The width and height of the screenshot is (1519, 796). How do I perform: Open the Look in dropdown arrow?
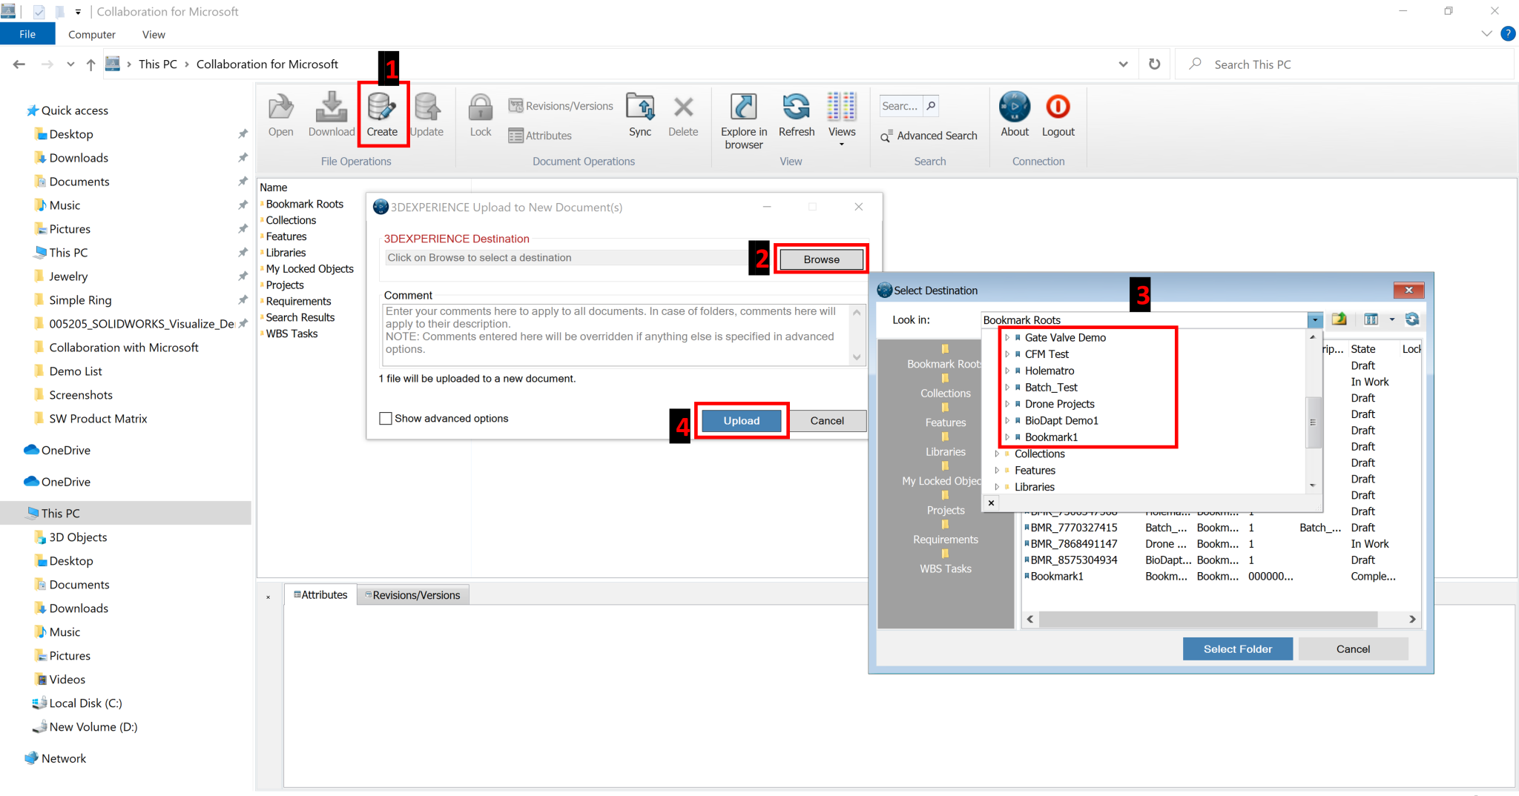1314,320
